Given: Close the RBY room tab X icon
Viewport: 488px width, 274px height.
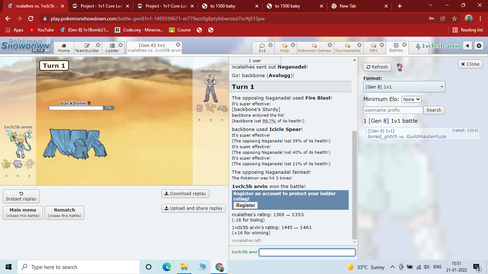Looking at the screenshot, I should tap(382, 45).
